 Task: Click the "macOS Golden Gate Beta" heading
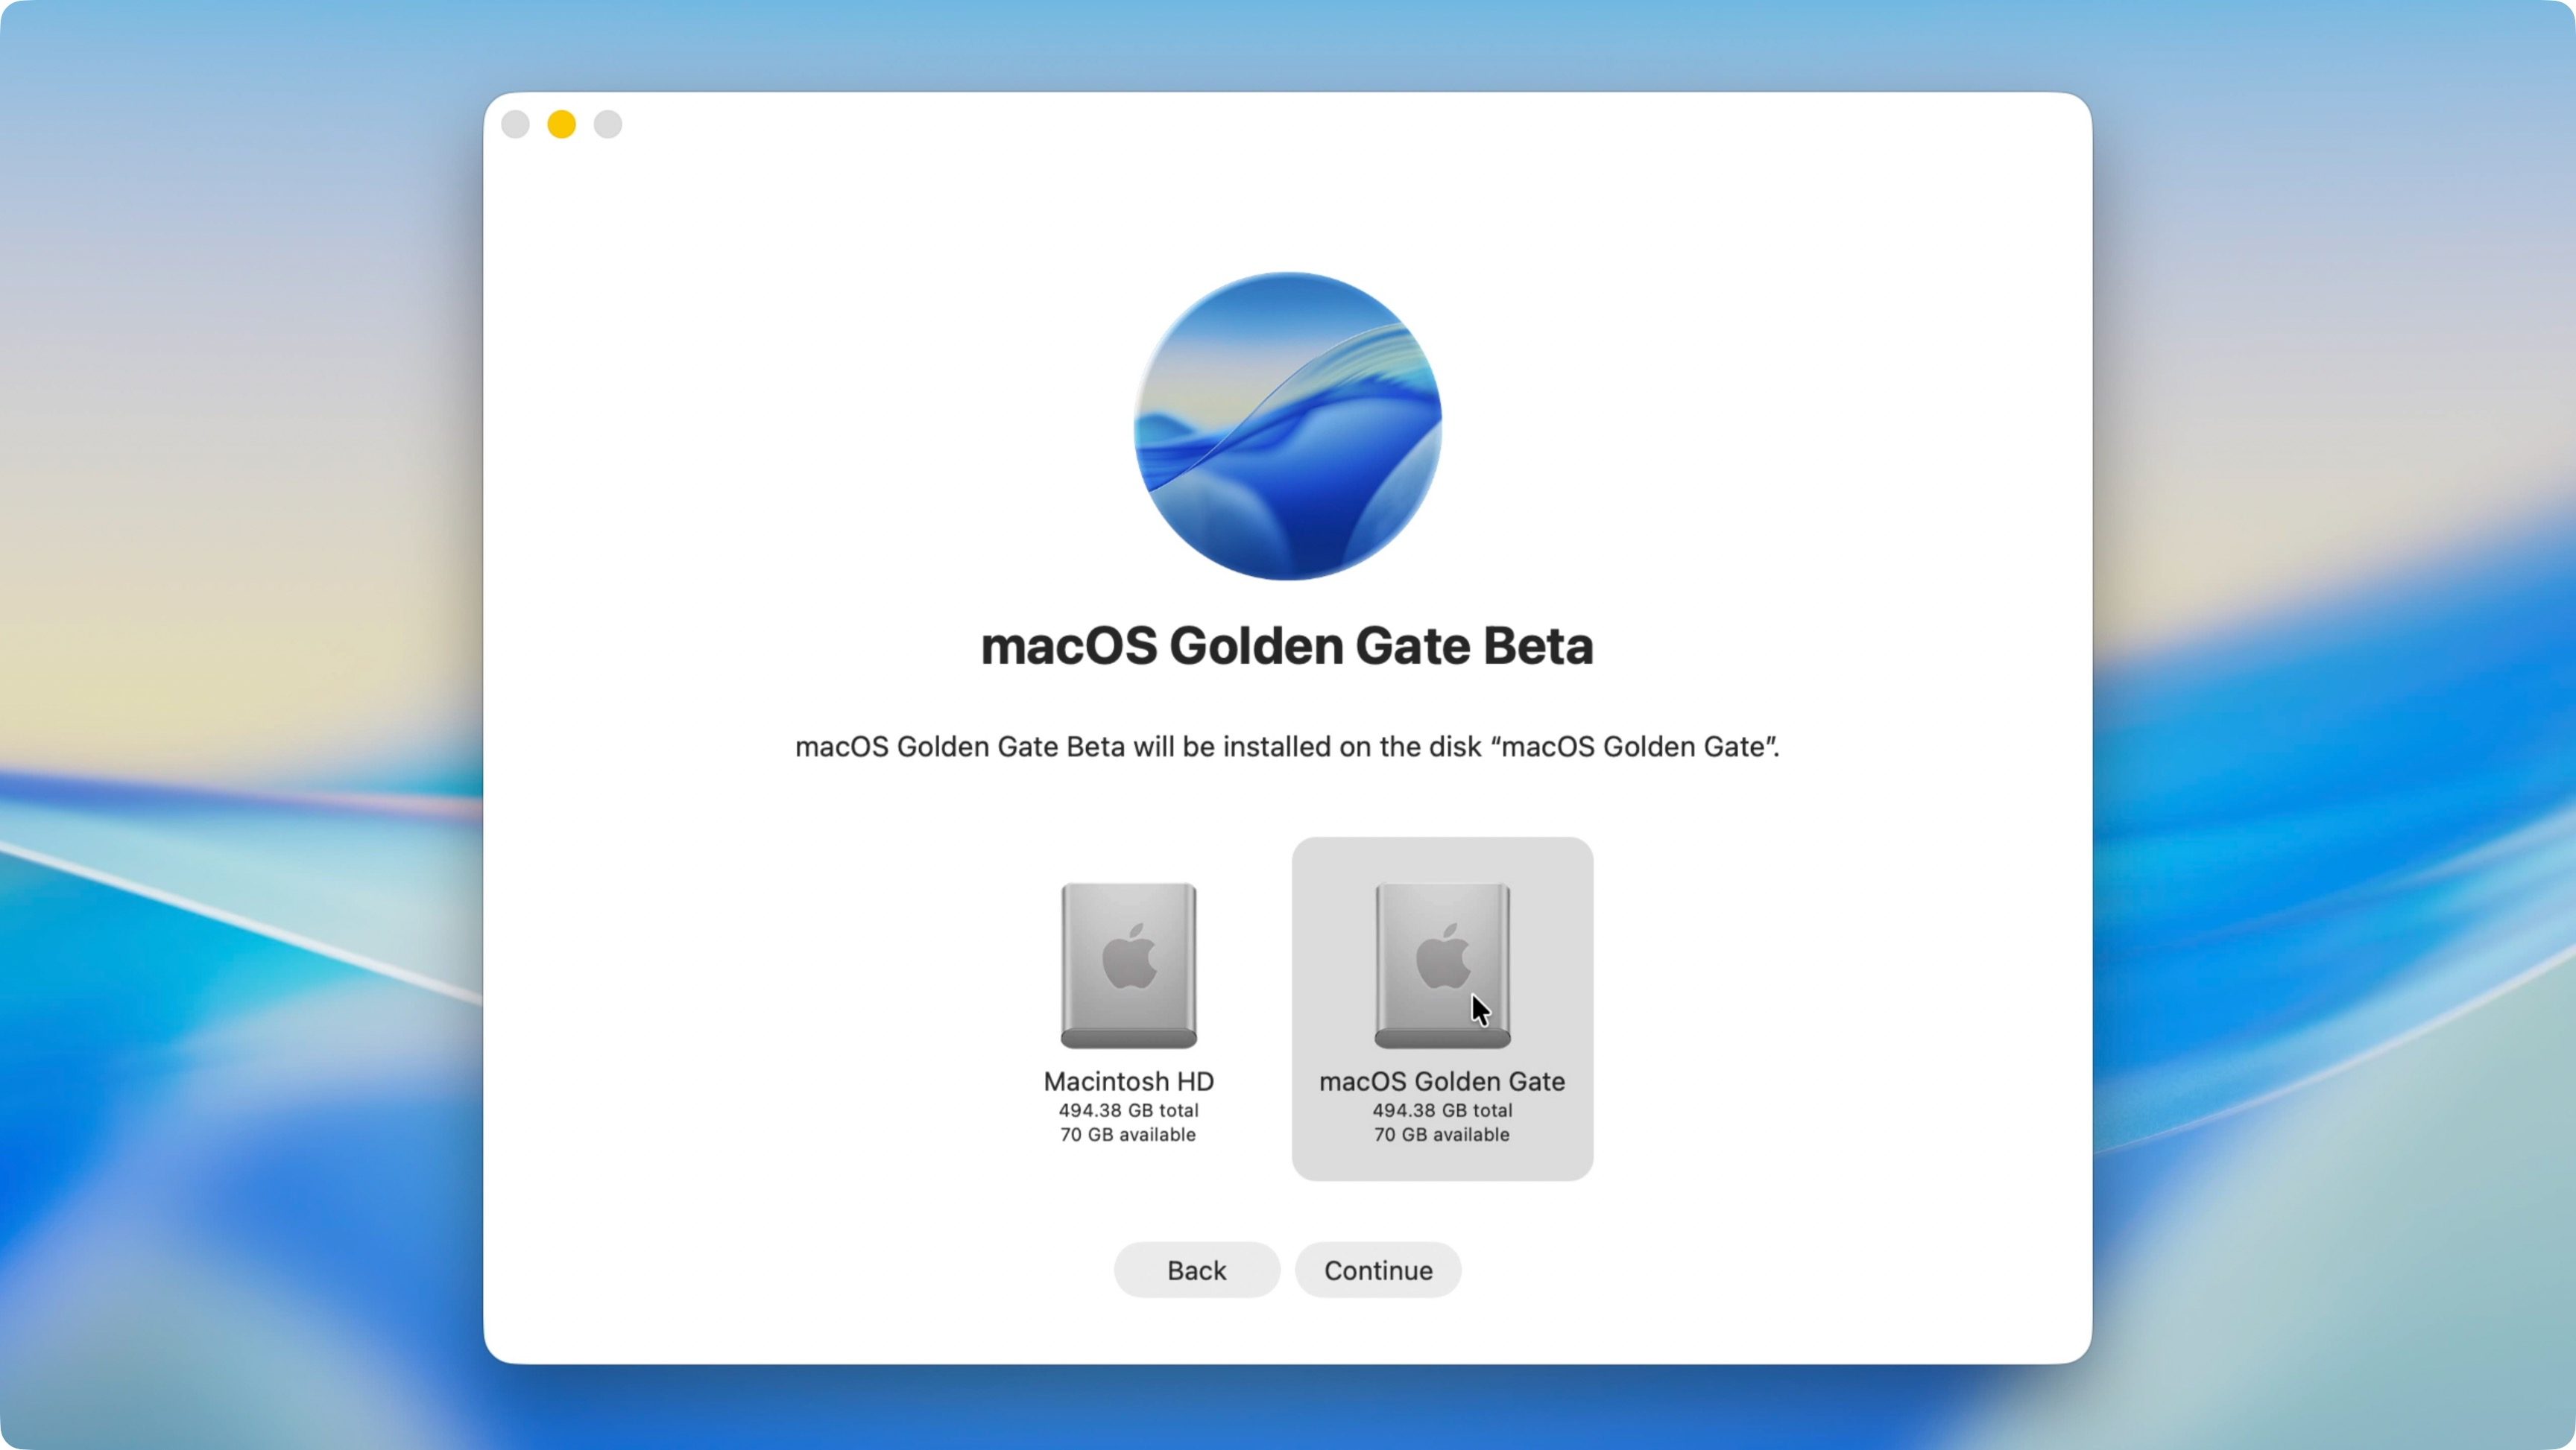(x=1287, y=646)
